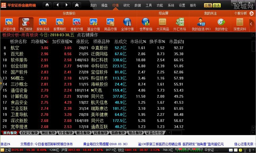Click the orange circle arrow next to 个股分析

[x=251, y=13]
